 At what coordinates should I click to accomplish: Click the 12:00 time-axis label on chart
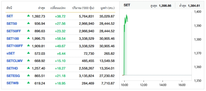pyautogui.click(x=144, y=85)
